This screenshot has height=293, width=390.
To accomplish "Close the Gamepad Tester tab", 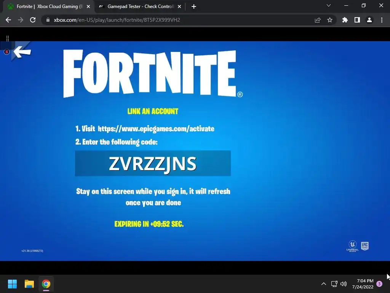I will tap(179, 6).
